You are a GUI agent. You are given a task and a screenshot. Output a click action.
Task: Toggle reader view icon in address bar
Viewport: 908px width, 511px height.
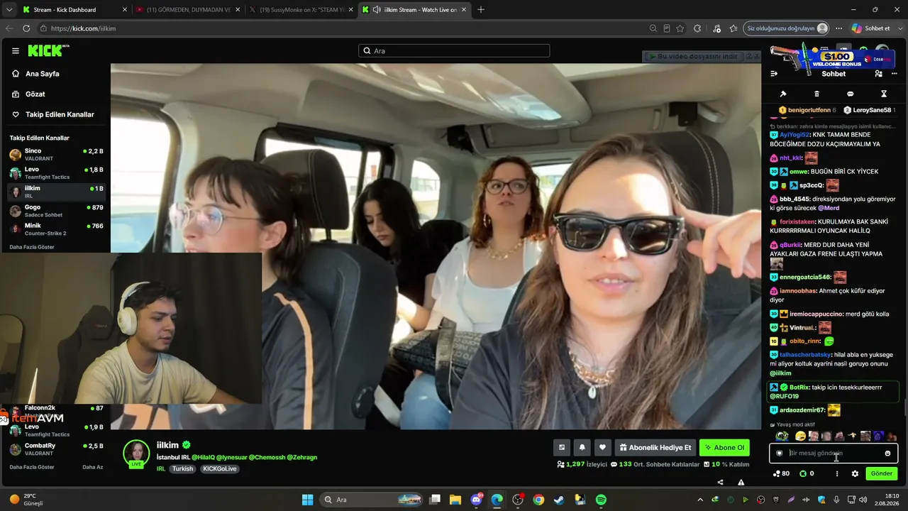coord(667,28)
